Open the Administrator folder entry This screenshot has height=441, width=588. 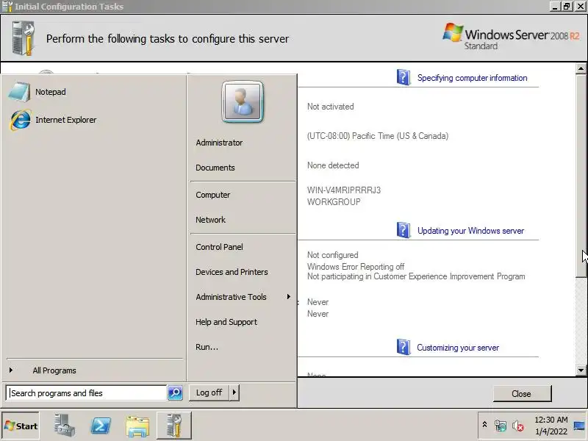[219, 143]
